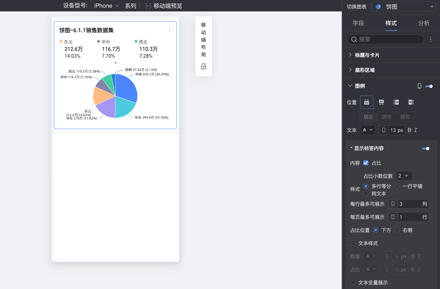Click mobile icon in 每行最多可展示 field
This screenshot has width=440, height=289.
[x=393, y=204]
